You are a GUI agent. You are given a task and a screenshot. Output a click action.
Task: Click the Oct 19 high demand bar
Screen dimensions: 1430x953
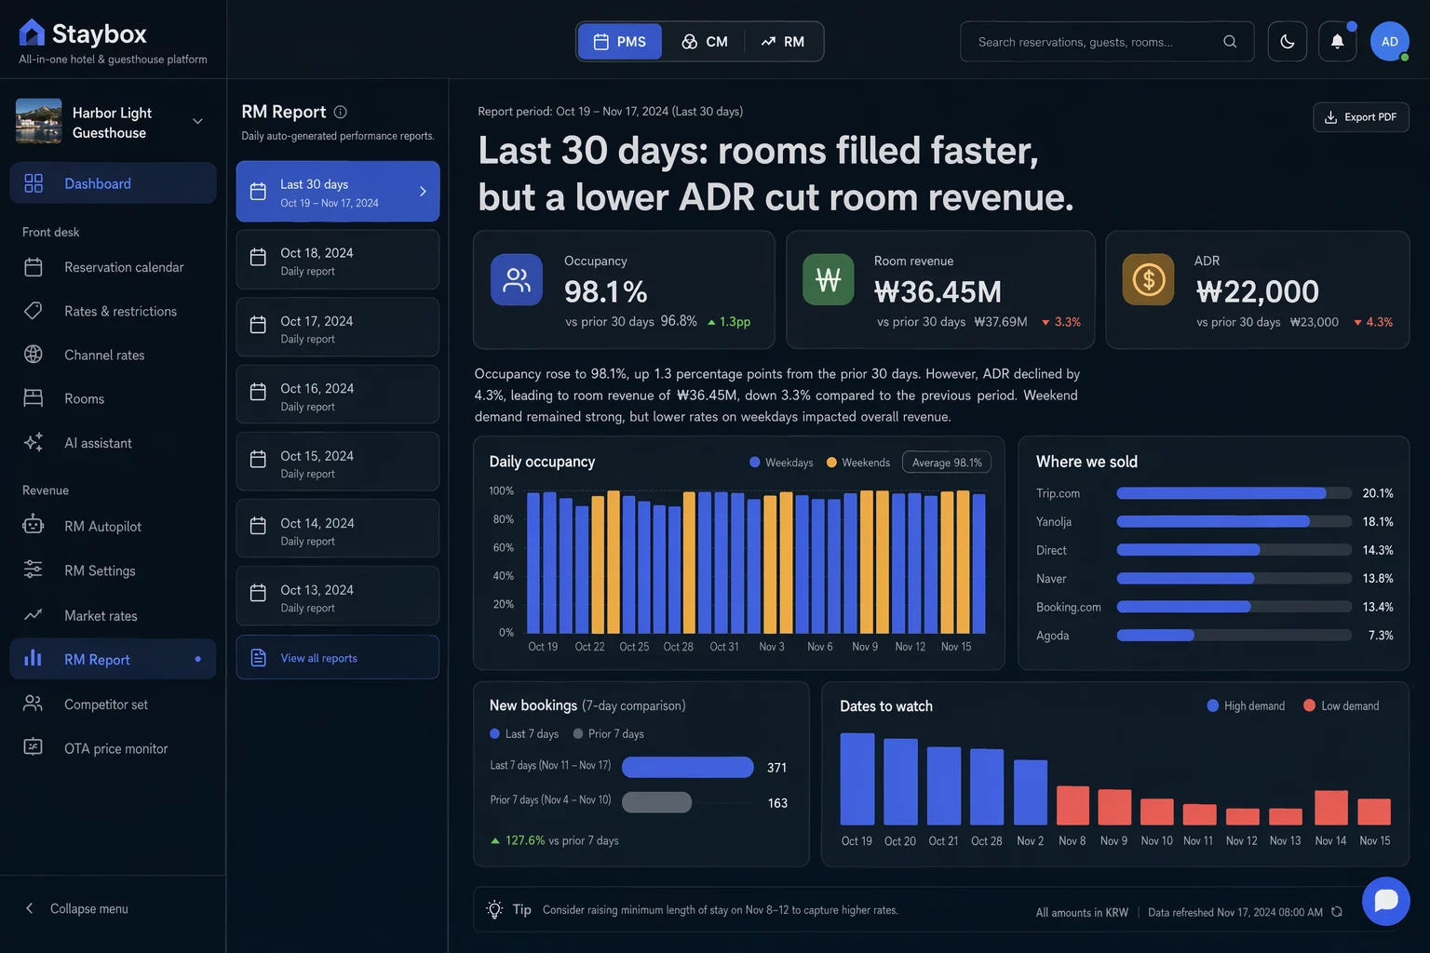[x=857, y=779]
